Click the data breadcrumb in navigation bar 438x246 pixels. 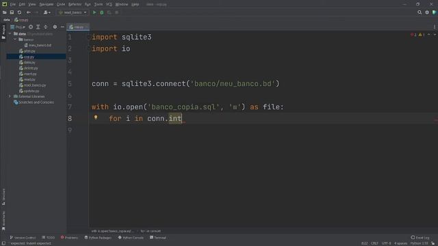[7, 20]
